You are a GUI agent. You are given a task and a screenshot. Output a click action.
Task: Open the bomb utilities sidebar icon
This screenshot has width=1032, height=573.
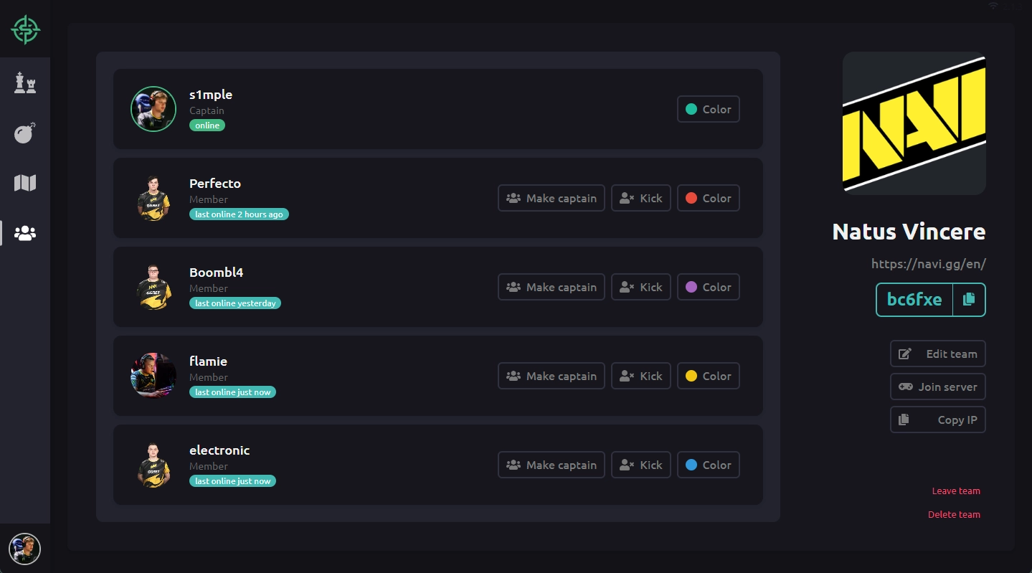pyautogui.click(x=25, y=133)
